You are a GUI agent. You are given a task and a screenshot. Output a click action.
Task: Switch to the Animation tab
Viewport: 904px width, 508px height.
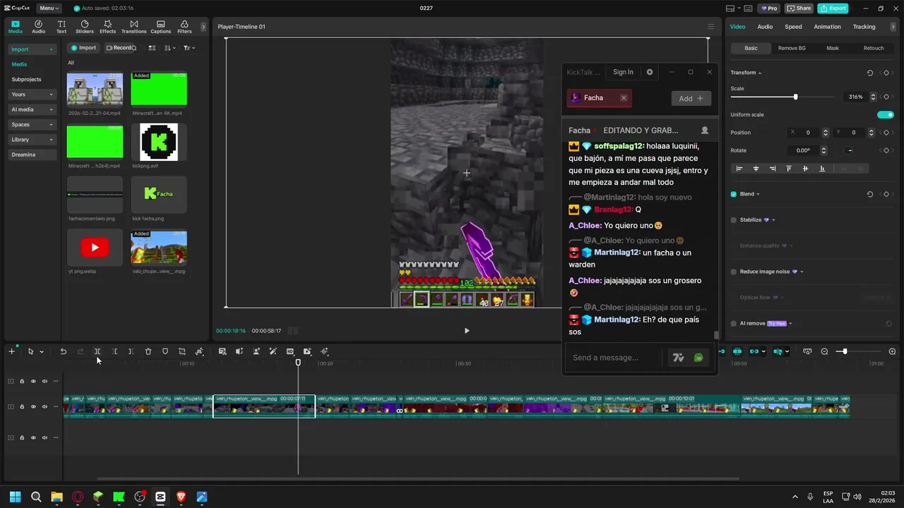pyautogui.click(x=827, y=27)
